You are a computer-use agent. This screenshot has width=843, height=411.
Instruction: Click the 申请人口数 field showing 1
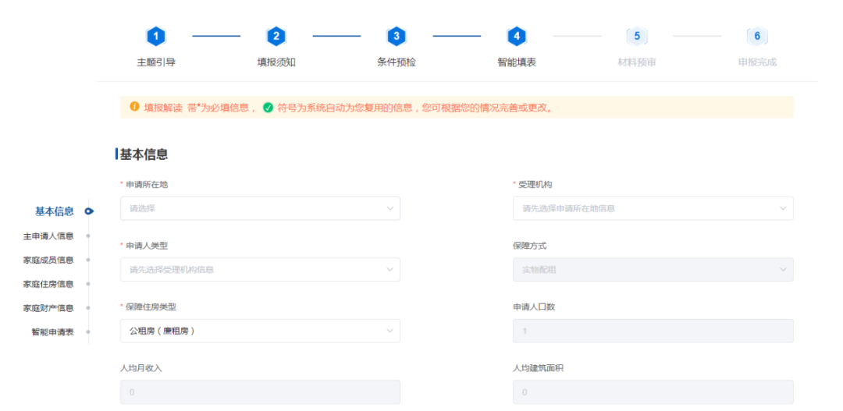point(653,331)
